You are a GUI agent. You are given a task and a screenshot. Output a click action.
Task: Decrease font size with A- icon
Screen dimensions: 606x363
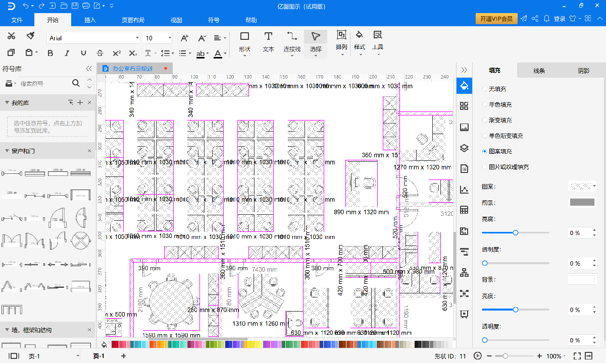click(x=201, y=38)
